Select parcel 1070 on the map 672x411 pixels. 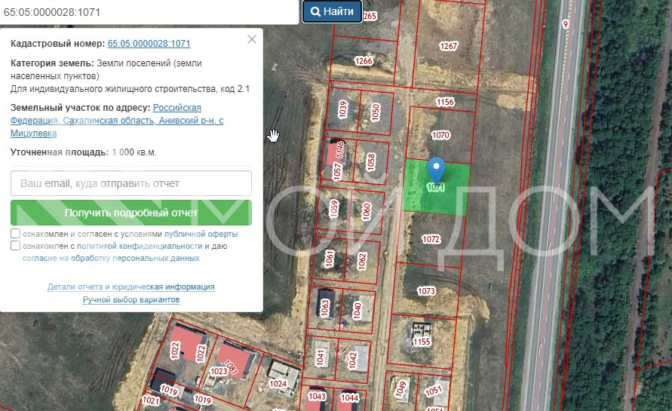(440, 136)
